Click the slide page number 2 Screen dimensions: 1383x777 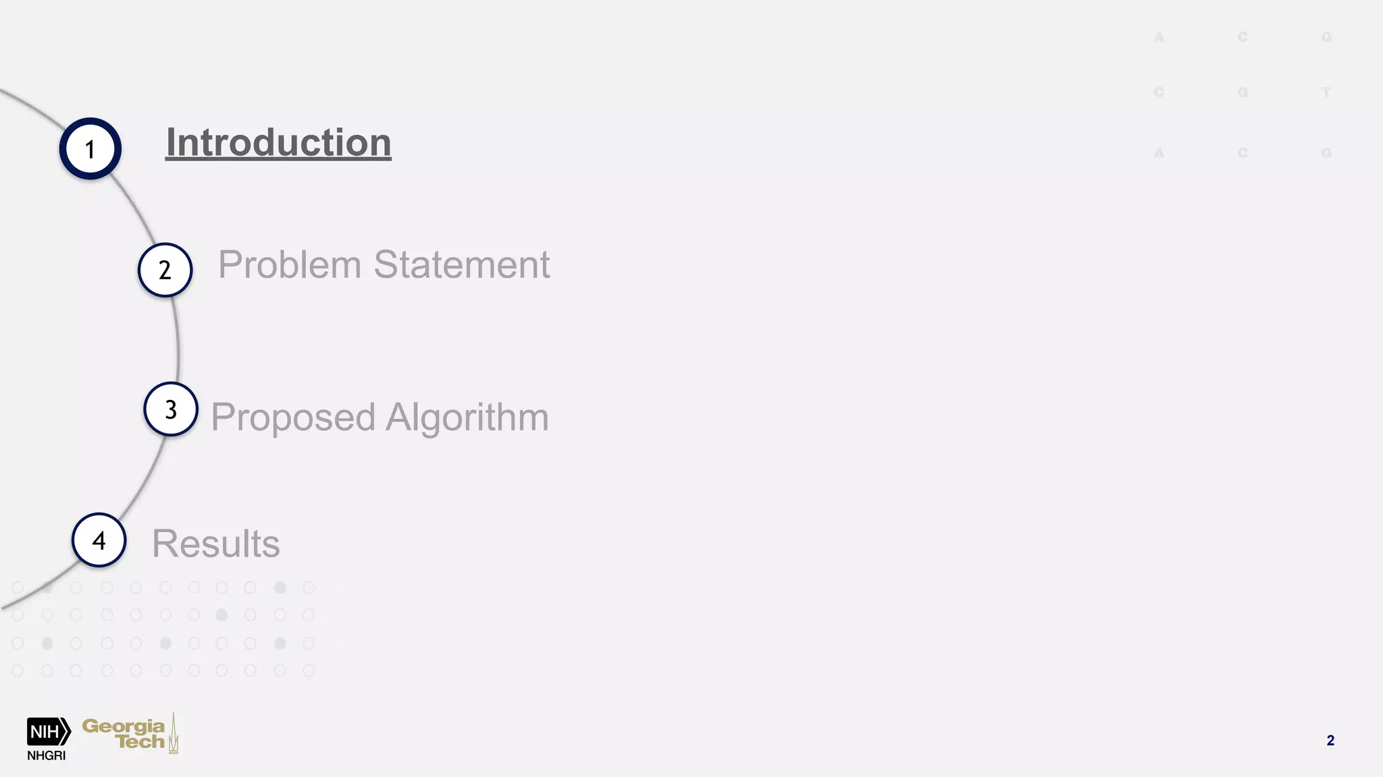pyautogui.click(x=1330, y=741)
